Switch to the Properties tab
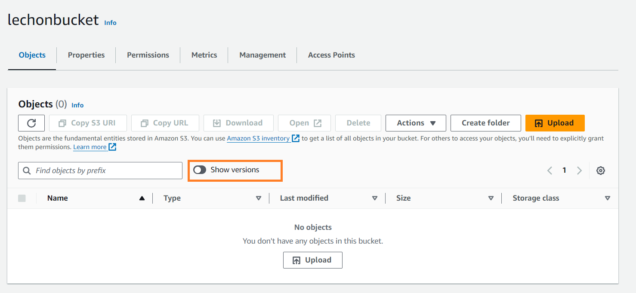636x293 pixels. (86, 55)
